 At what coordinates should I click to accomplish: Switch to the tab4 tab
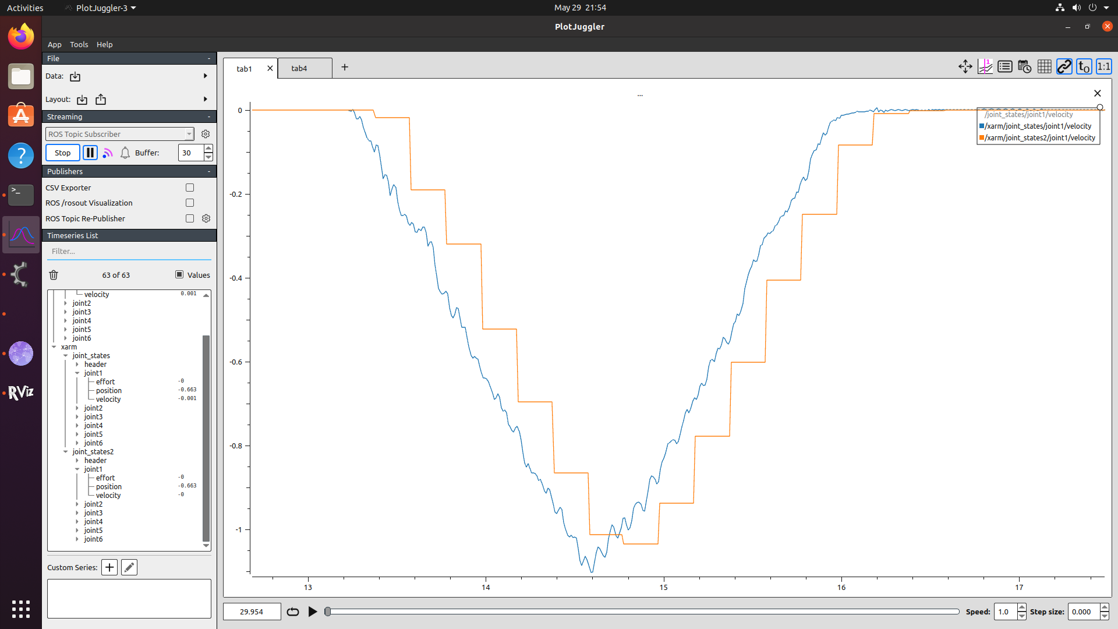click(299, 68)
